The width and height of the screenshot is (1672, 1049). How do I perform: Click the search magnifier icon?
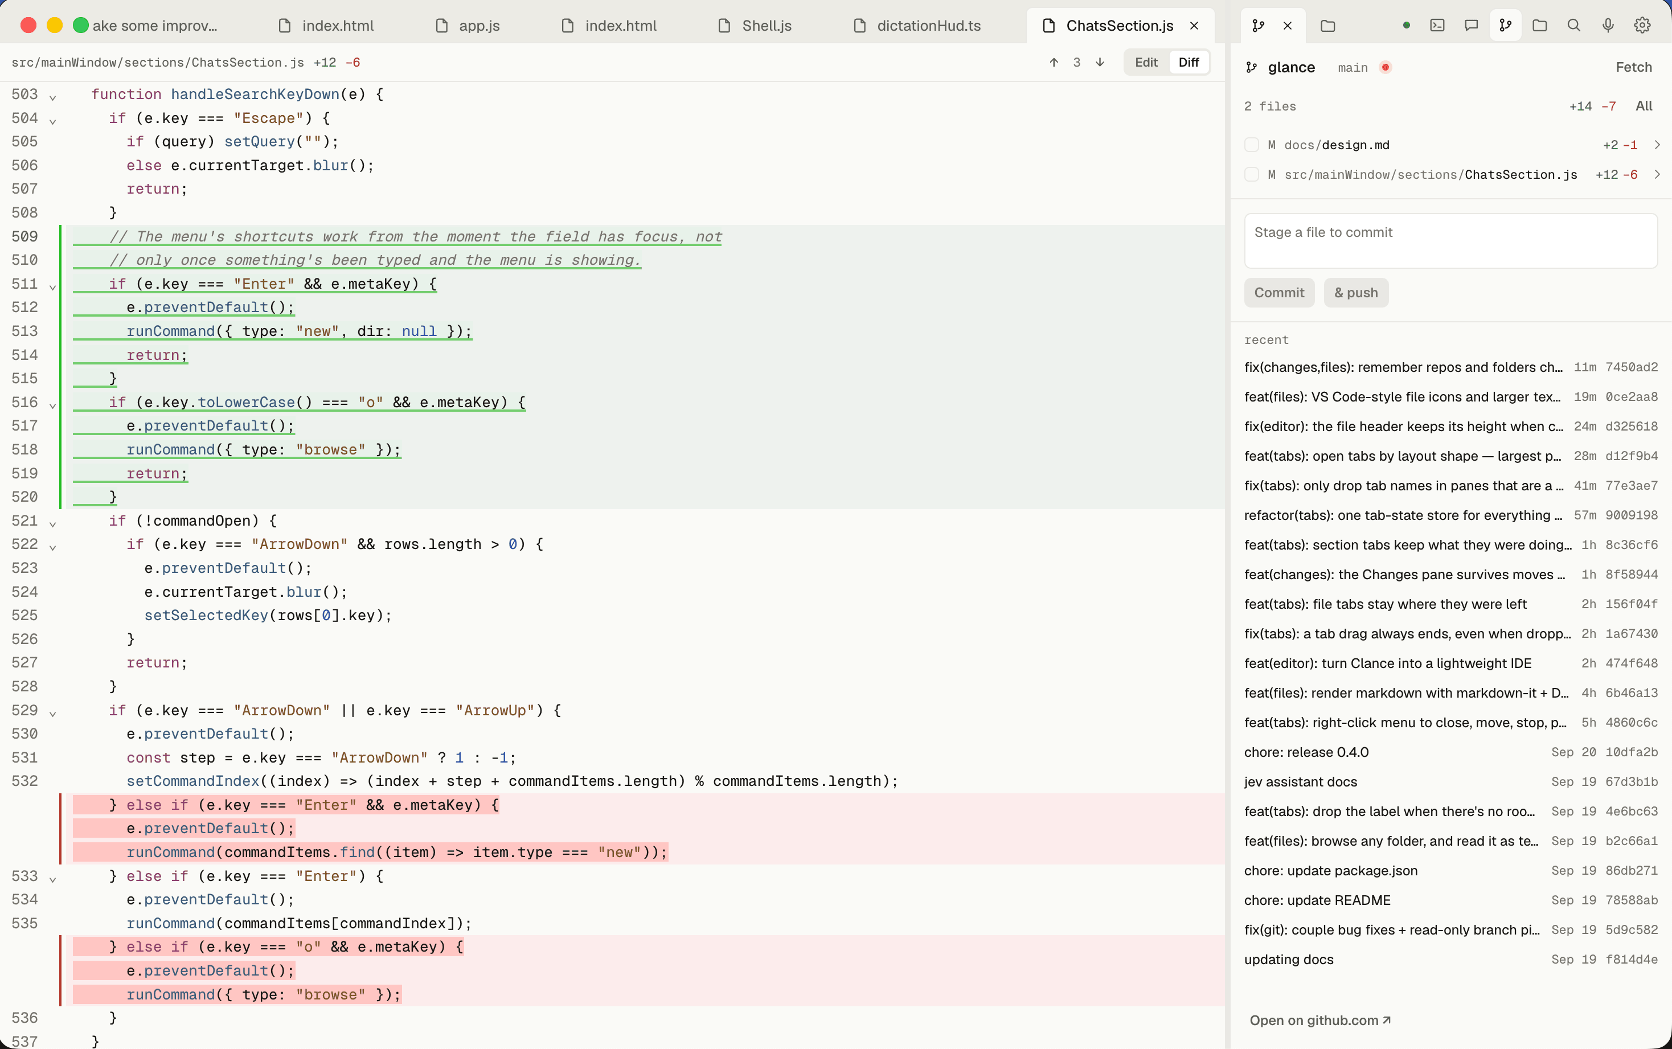point(1573,26)
